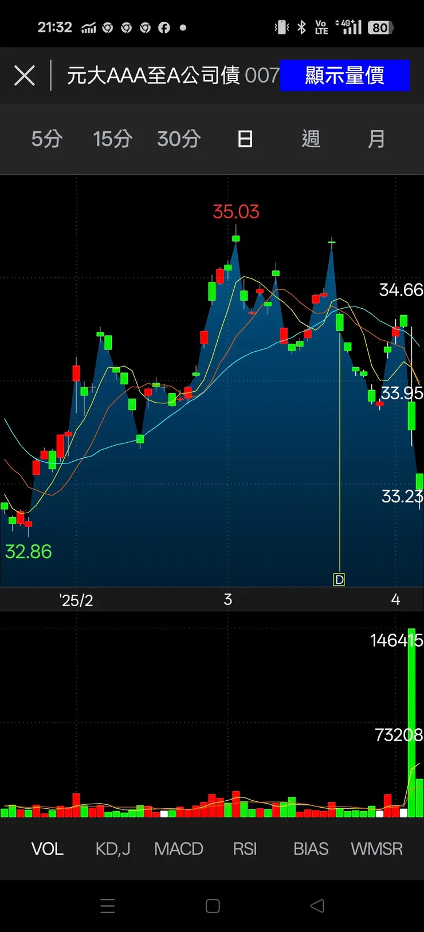
Task: Tap the 146415 volume axis label
Action: (x=396, y=640)
